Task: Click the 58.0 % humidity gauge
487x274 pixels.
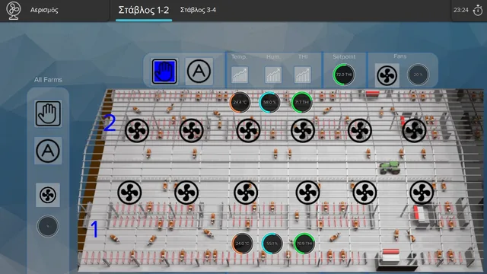Action: coord(269,102)
